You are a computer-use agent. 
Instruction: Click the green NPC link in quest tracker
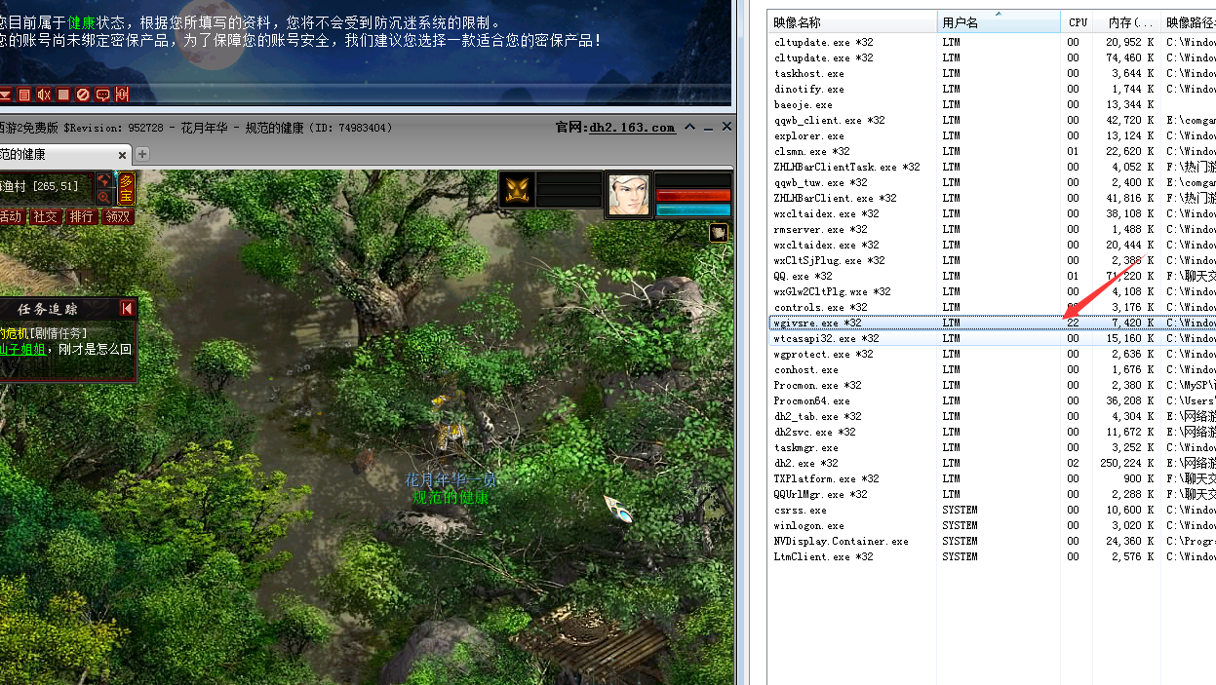click(23, 349)
